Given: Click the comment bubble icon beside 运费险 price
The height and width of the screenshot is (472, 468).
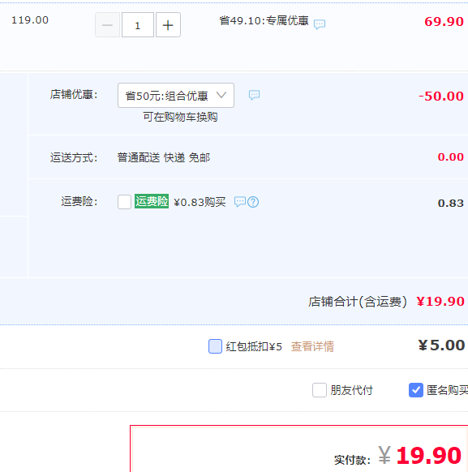Looking at the screenshot, I should [x=240, y=202].
